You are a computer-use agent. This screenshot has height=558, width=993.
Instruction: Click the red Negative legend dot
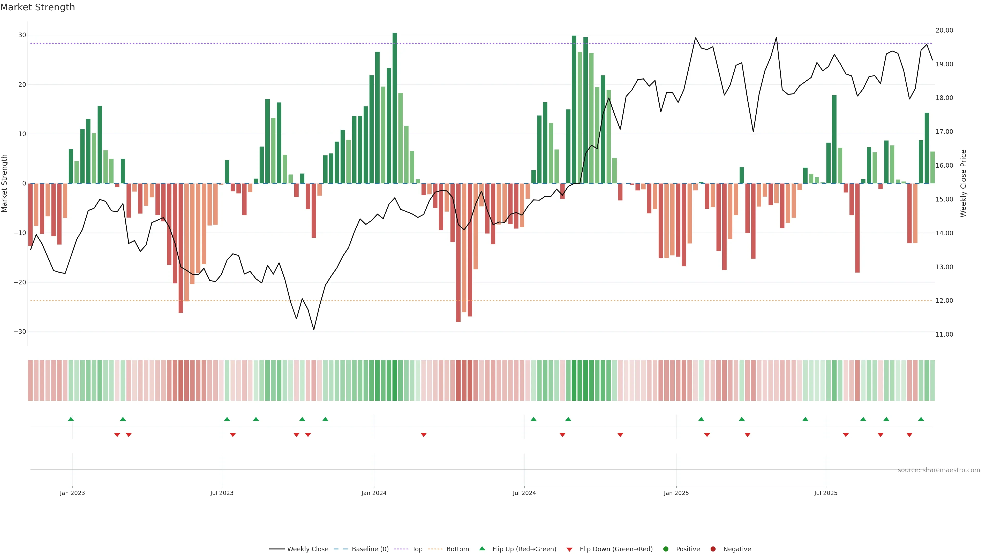coord(713,549)
